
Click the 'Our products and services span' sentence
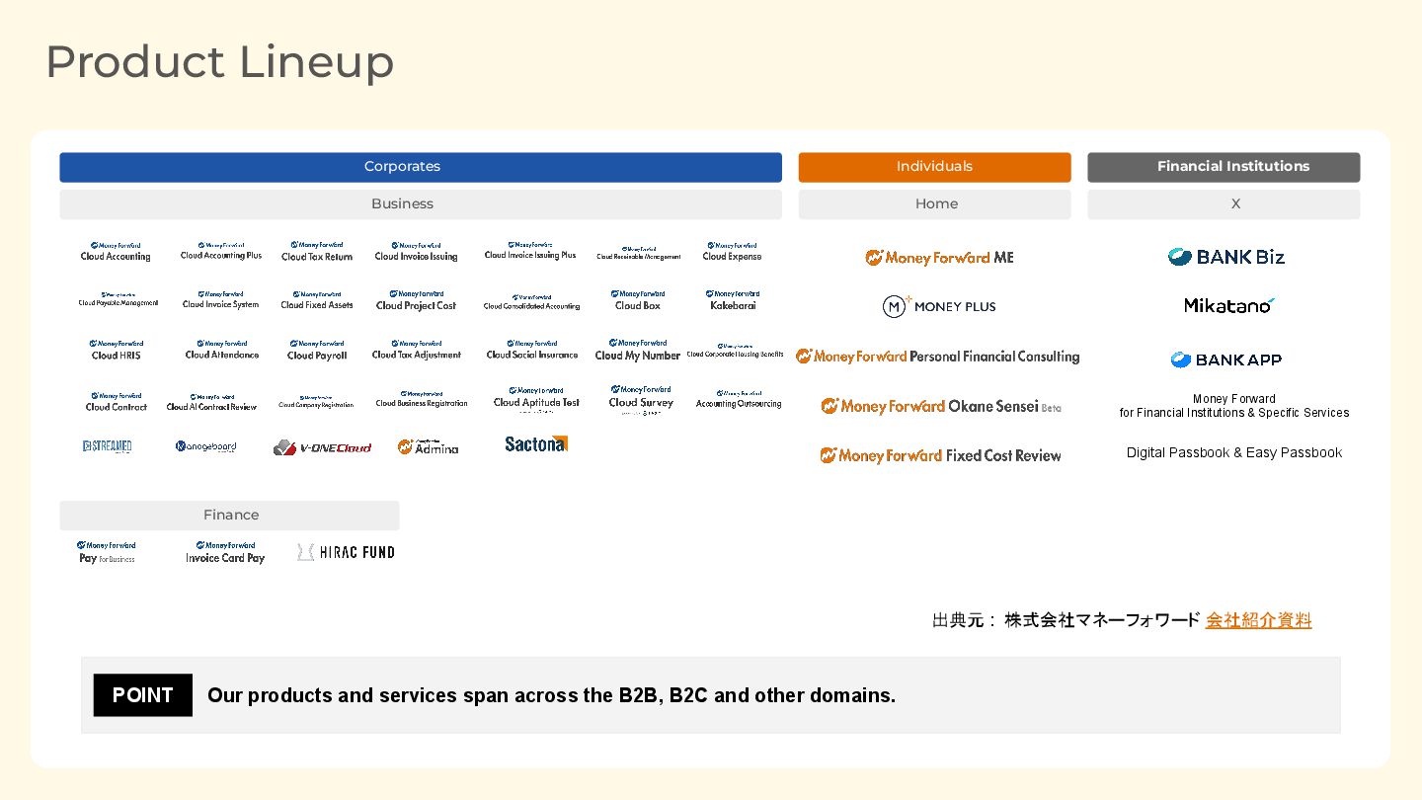point(551,695)
